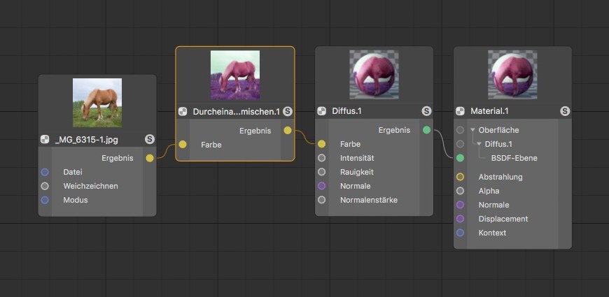The width and height of the screenshot is (609, 297).
Task: Click the Modus input port
Action: pos(45,200)
